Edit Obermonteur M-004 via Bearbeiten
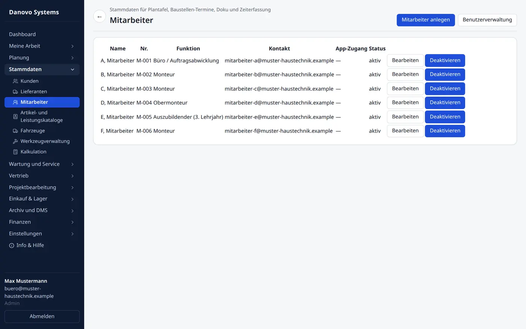 pyautogui.click(x=405, y=103)
